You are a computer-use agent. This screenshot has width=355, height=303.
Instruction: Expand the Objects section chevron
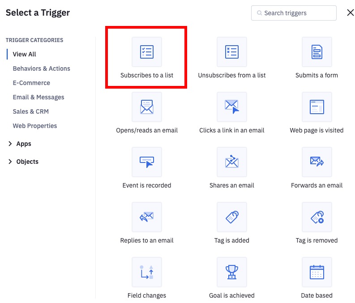[10, 162]
